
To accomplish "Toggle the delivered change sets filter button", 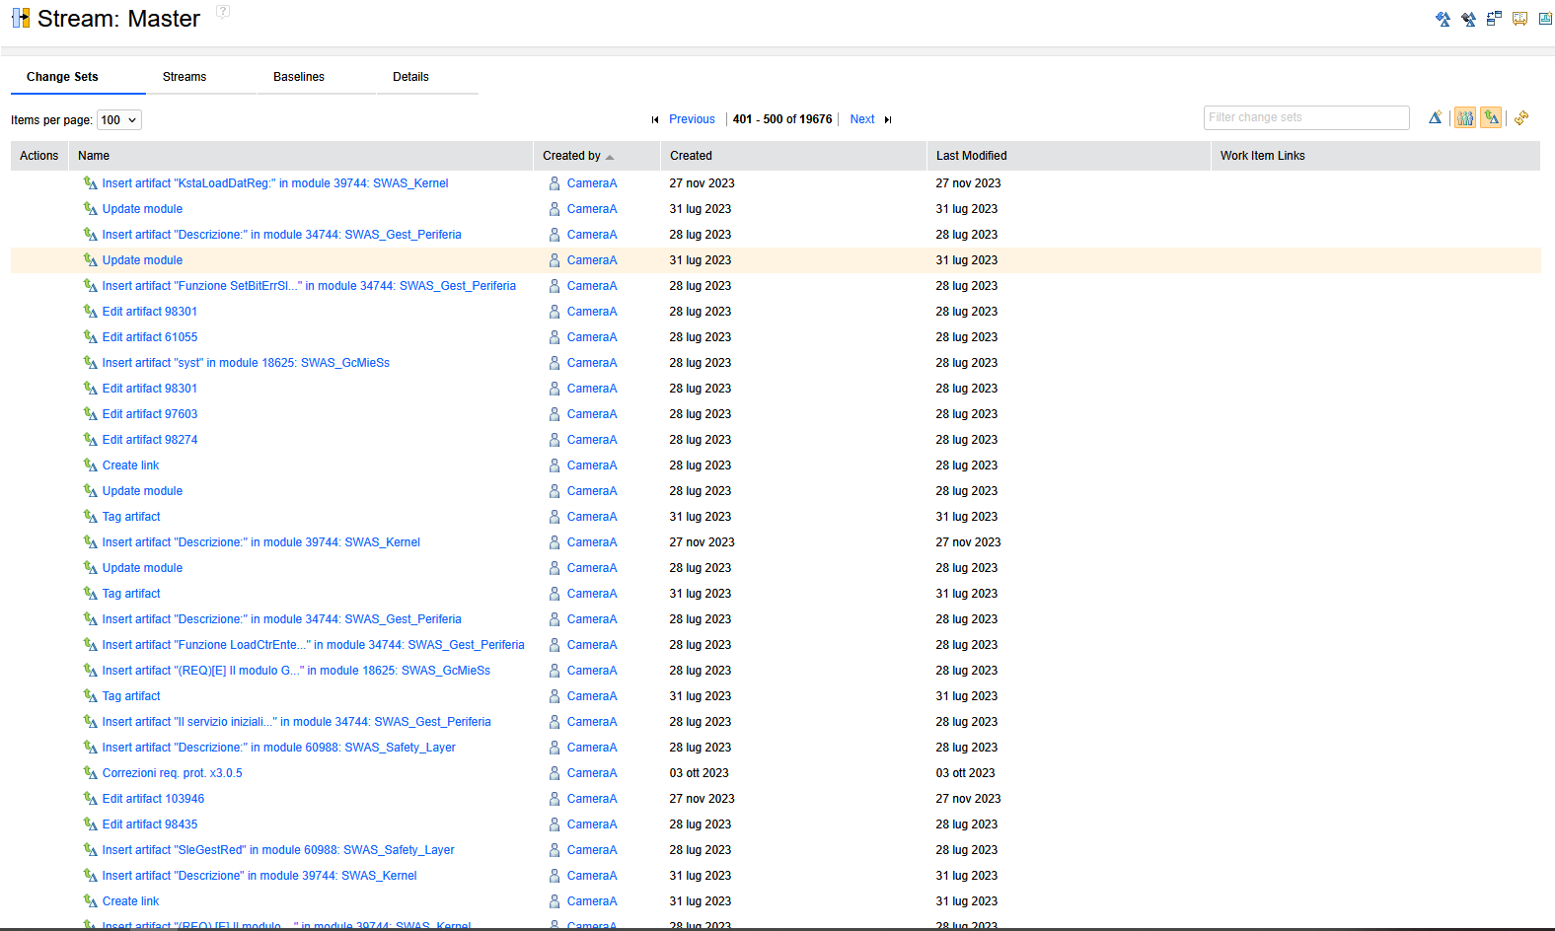I will [x=1491, y=118].
